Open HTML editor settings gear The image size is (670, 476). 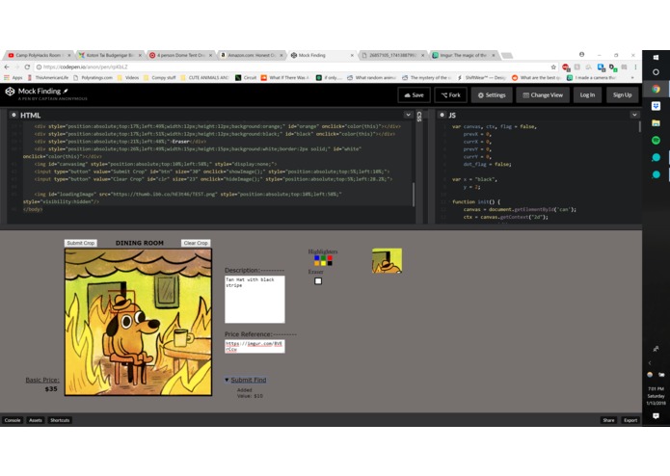(x=13, y=115)
